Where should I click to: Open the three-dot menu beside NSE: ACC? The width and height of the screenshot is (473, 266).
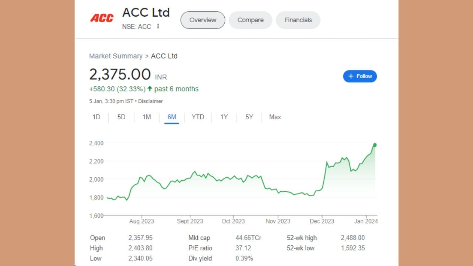[158, 26]
